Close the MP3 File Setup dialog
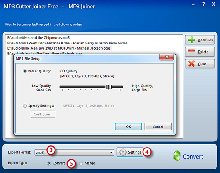Viewport: 220px width, 173px height. coord(167,57)
